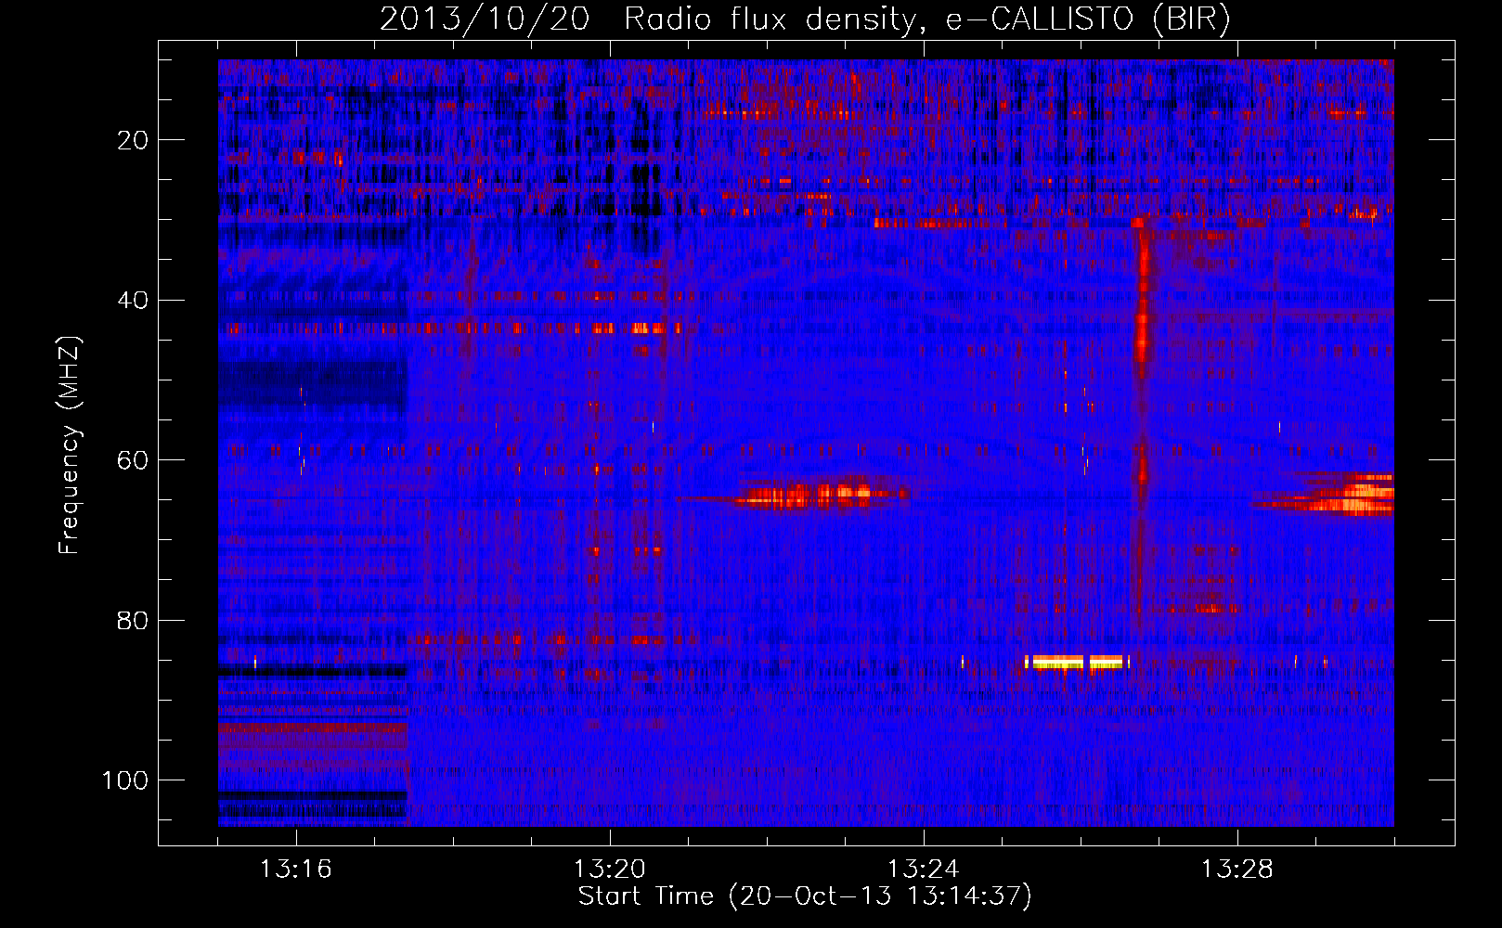Click the 13:16 time tick label
Screen dimensions: 1502x928
[x=295, y=870]
